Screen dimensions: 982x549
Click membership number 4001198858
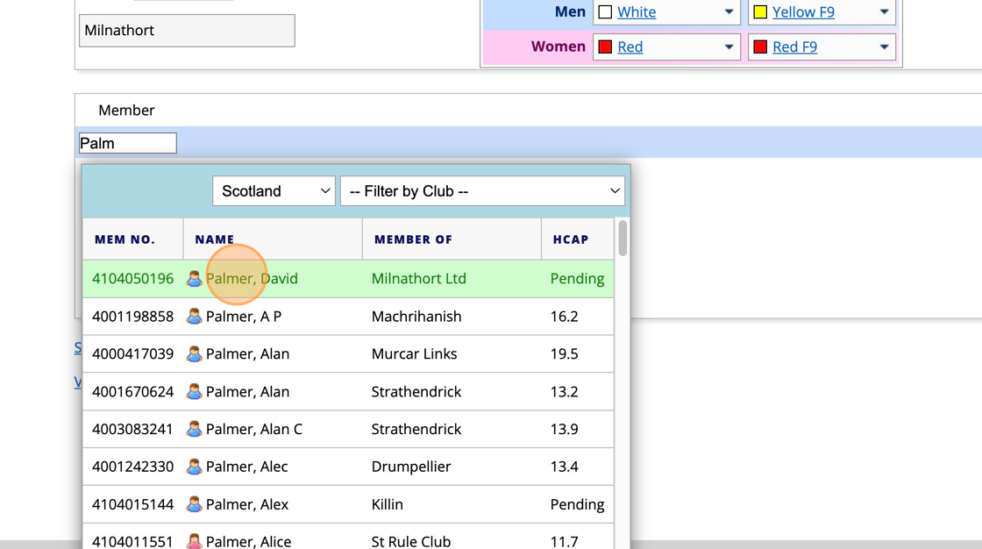pyautogui.click(x=132, y=317)
